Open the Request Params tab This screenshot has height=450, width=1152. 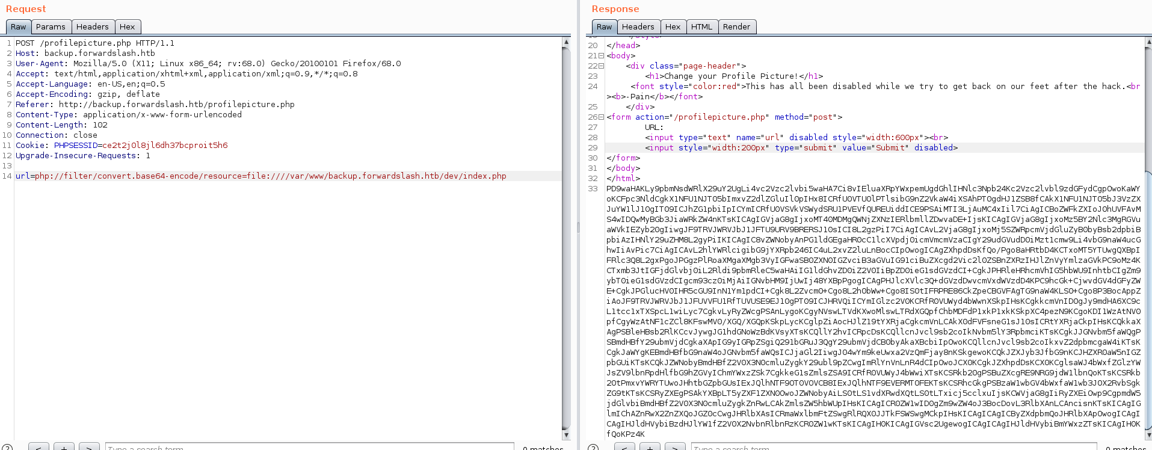pos(51,27)
